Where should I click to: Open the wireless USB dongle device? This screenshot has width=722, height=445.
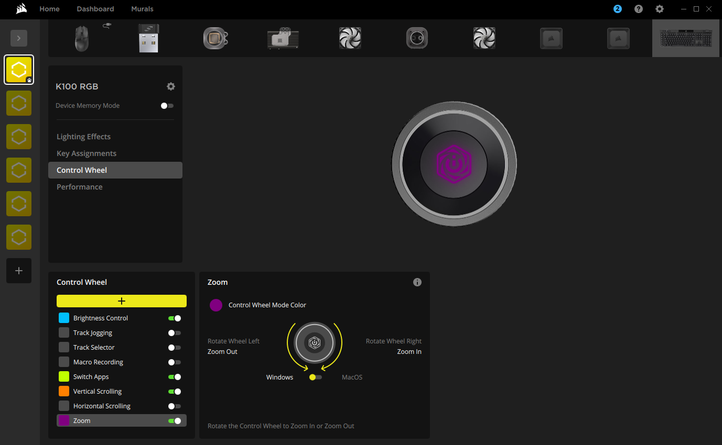pos(148,38)
